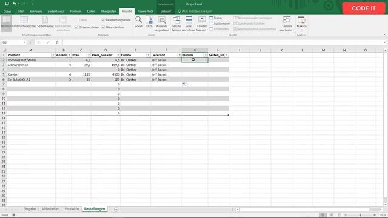
Task: Save the workbook with the save icon
Action: 7,4
